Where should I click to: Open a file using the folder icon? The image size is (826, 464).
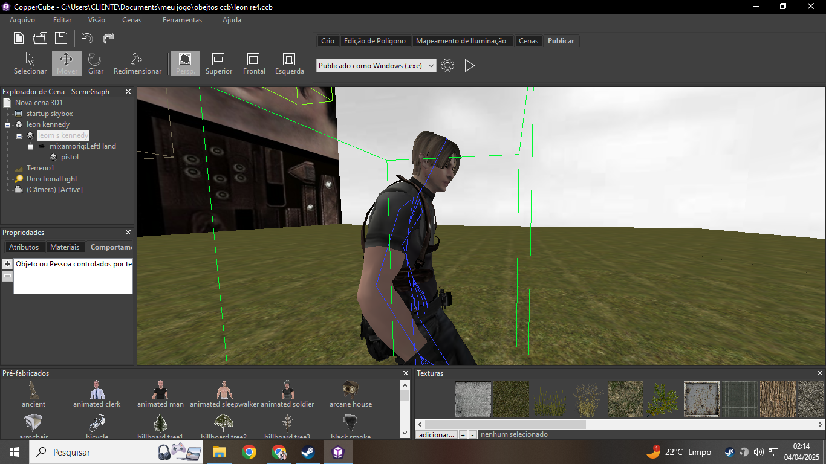tap(40, 38)
